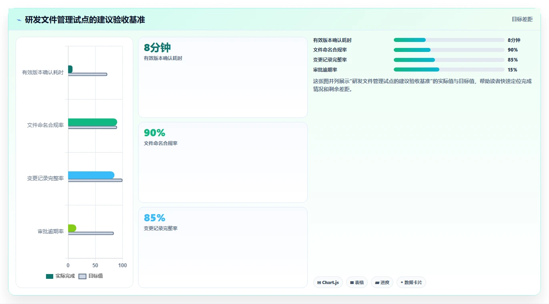Click the gray target bar for 有效版本确认耗时
The image size is (549, 304).
point(88,74)
